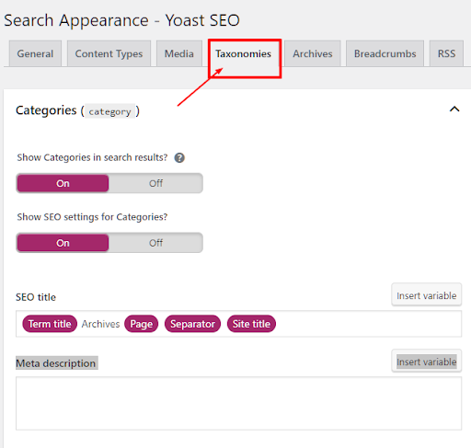Click the SEO title label
Image resolution: width=471 pixels, height=448 pixels.
pos(36,297)
